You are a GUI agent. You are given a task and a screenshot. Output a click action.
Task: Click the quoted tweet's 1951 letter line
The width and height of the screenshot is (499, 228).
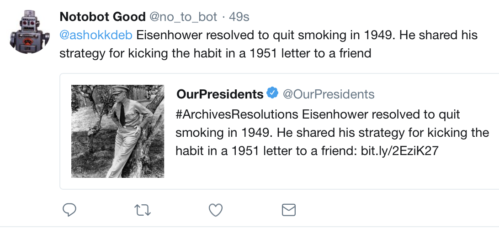pyautogui.click(x=307, y=151)
